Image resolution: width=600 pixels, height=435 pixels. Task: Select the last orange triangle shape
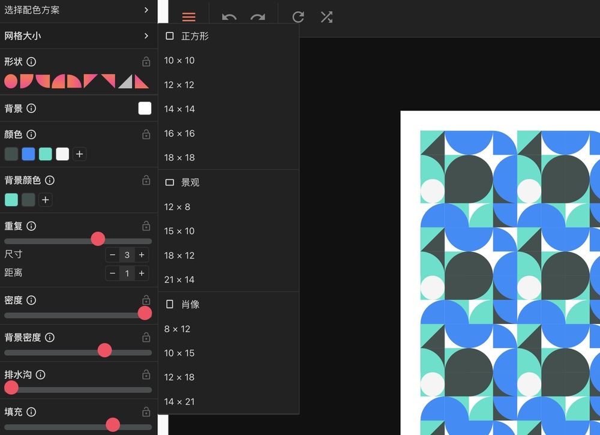(142, 81)
